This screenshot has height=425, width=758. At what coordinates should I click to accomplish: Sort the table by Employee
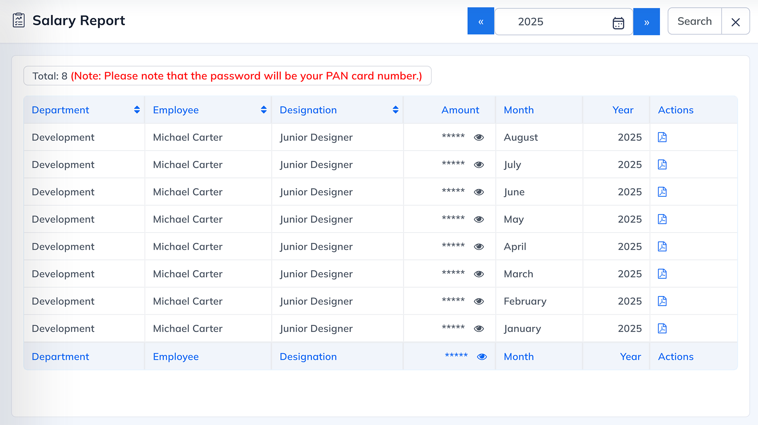(264, 110)
